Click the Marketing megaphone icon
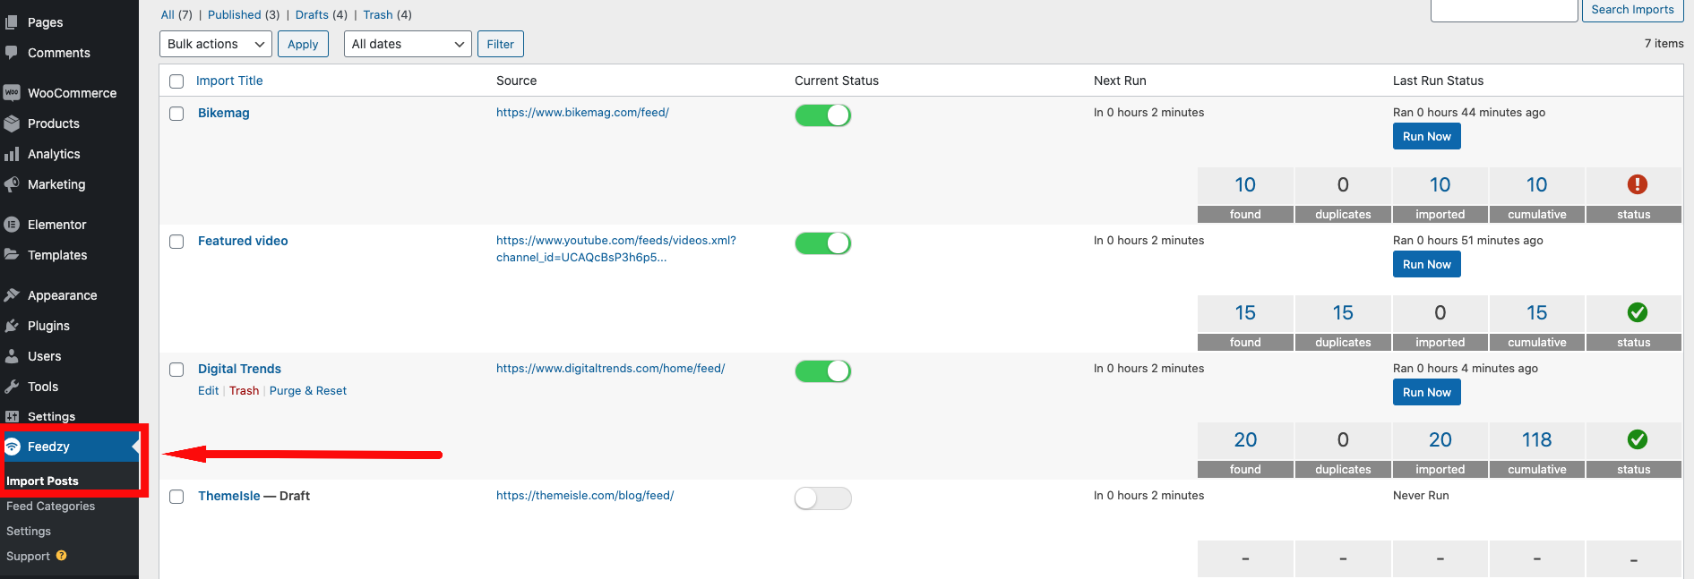The height and width of the screenshot is (579, 1694). pyautogui.click(x=12, y=184)
